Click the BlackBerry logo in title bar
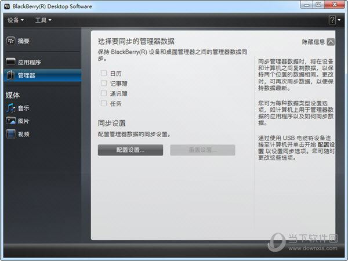This screenshot has width=348, height=261. tap(7, 6)
